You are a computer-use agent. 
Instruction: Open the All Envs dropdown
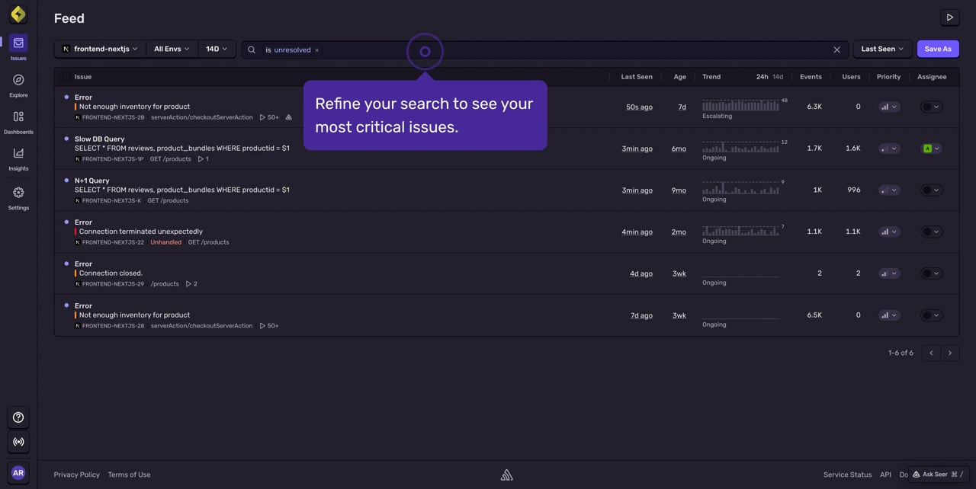[172, 49]
